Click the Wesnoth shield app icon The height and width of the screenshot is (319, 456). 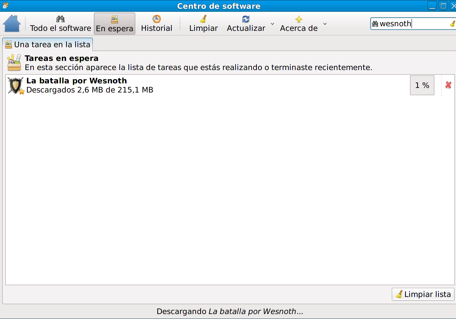(16, 86)
